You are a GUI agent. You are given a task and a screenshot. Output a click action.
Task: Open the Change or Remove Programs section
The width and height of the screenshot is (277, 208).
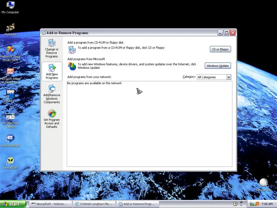tap(52, 48)
